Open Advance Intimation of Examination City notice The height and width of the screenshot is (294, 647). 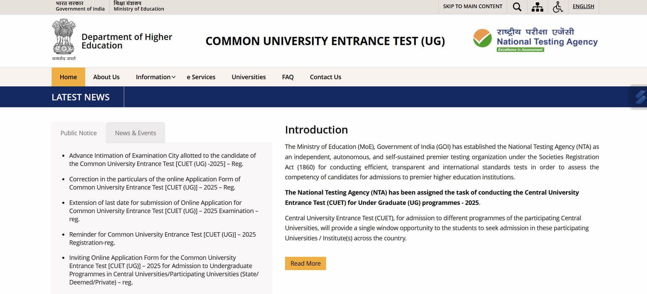coord(163,159)
